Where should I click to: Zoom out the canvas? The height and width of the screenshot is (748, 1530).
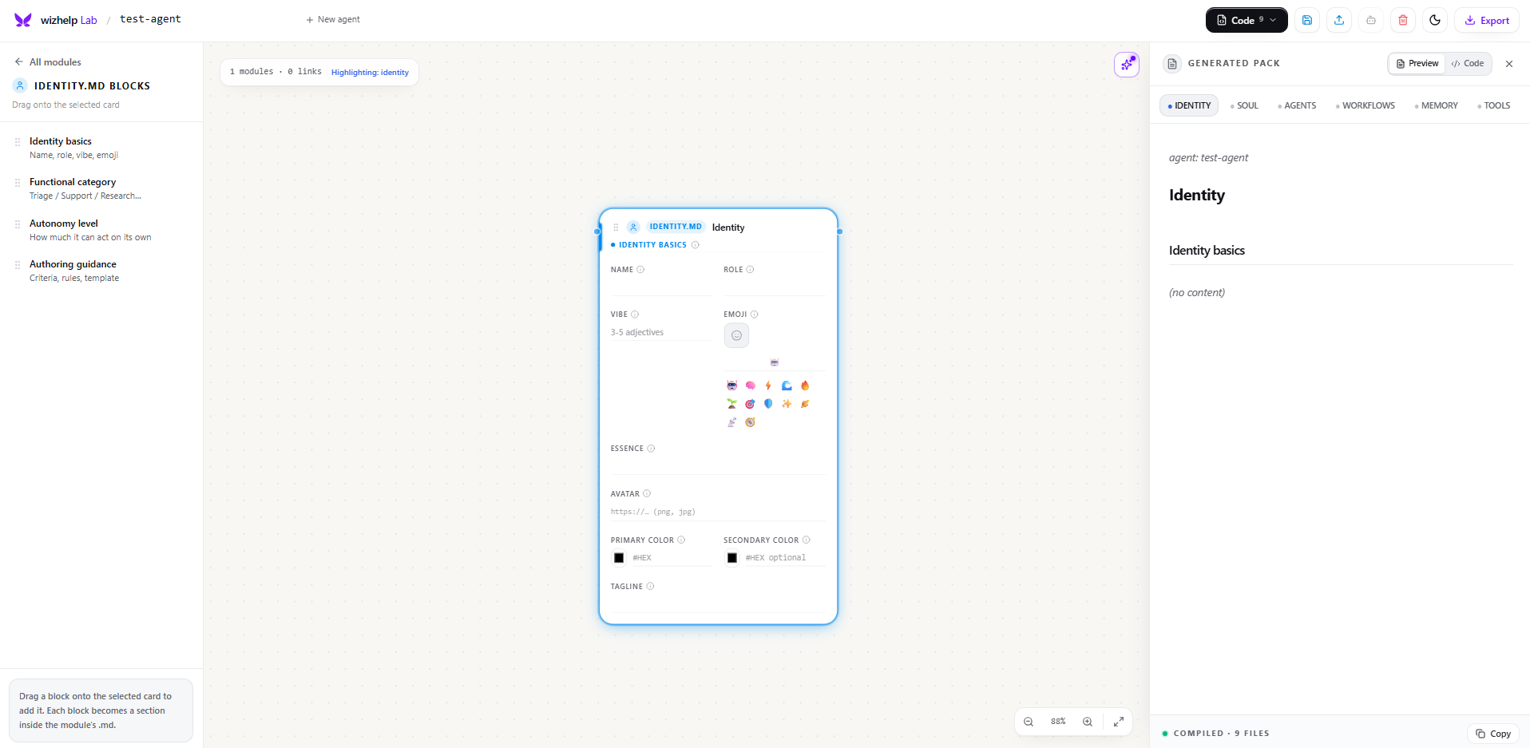click(1029, 722)
